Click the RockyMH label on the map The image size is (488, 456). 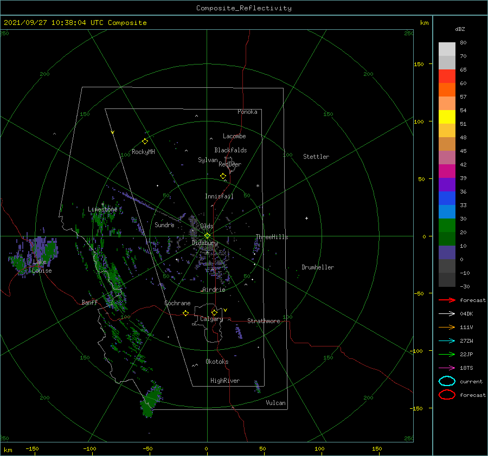point(143,152)
